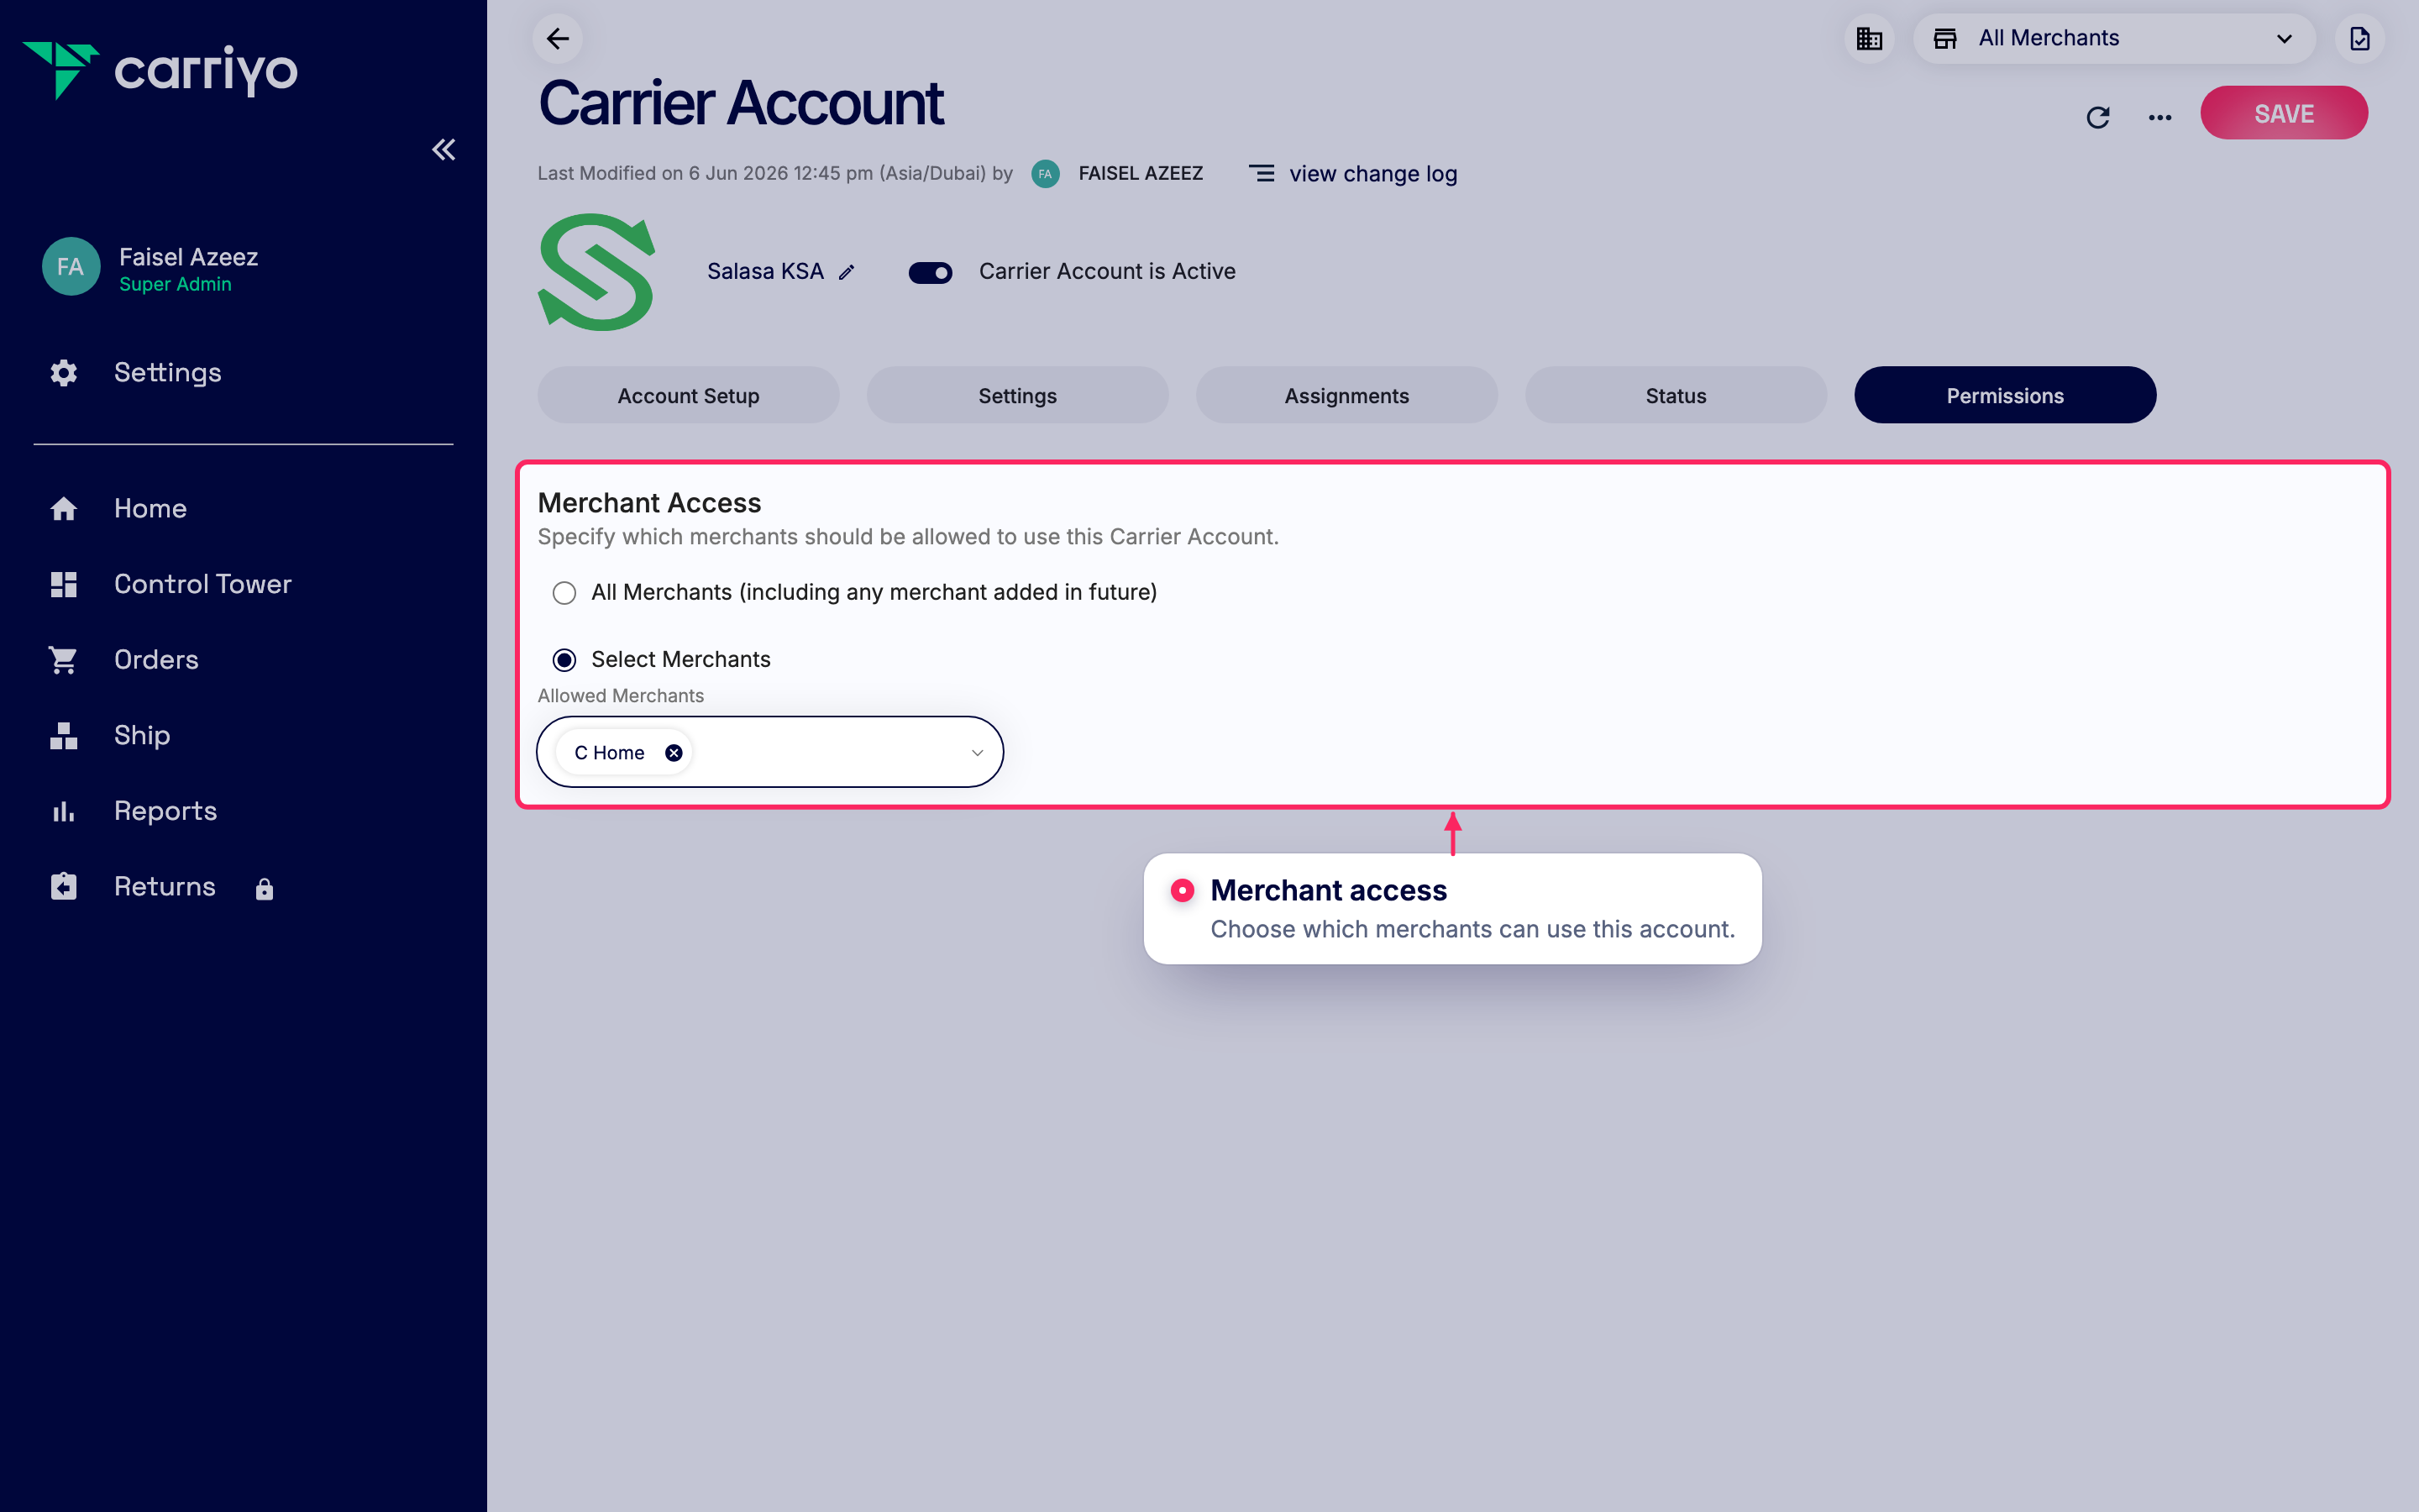The width and height of the screenshot is (2419, 1512).
Task: Switch to Status tab
Action: point(1677,395)
